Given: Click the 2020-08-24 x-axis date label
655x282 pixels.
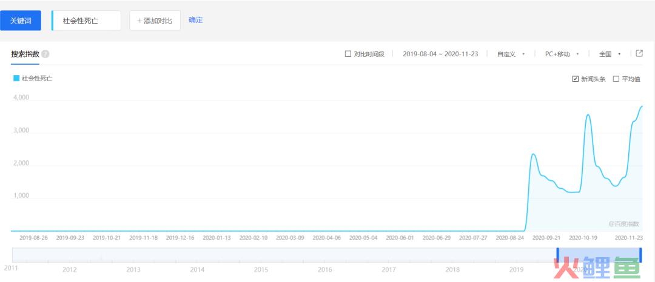Looking at the screenshot, I should click(x=509, y=238).
